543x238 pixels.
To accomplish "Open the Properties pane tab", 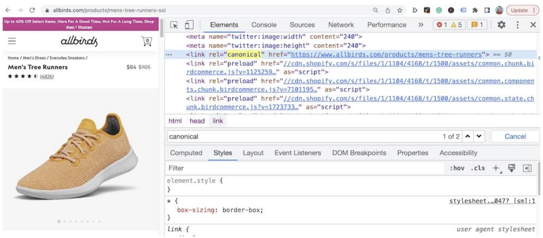I will tap(413, 153).
